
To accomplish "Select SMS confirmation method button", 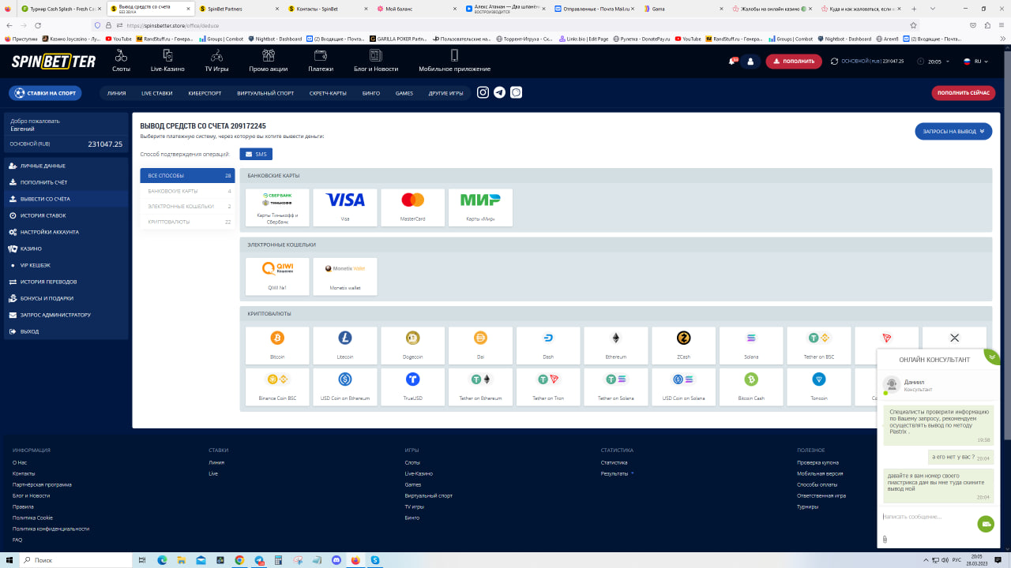I will pos(256,154).
